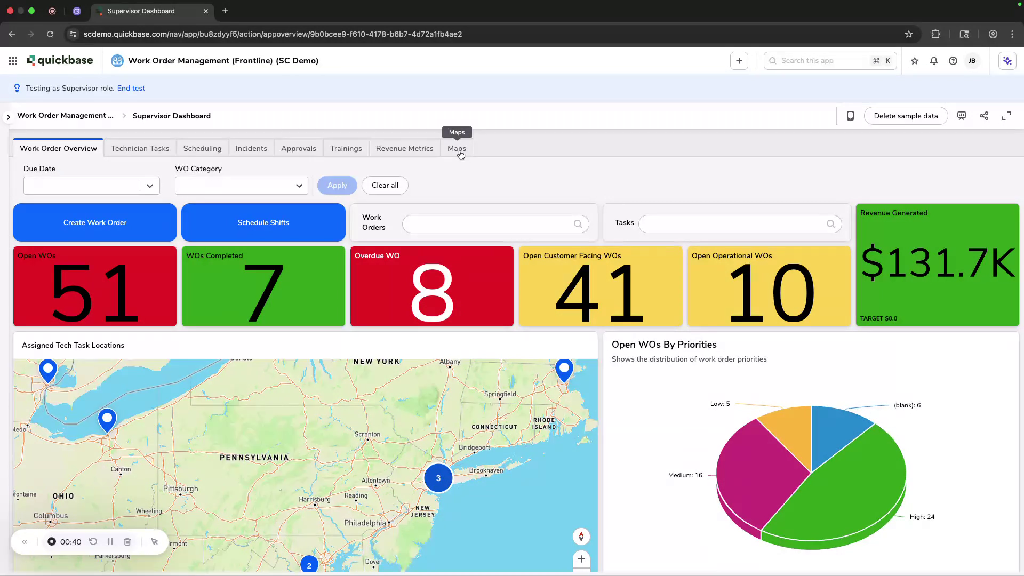This screenshot has width=1024, height=576.
Task: Toggle the mobile preview phone icon
Action: pos(850,116)
